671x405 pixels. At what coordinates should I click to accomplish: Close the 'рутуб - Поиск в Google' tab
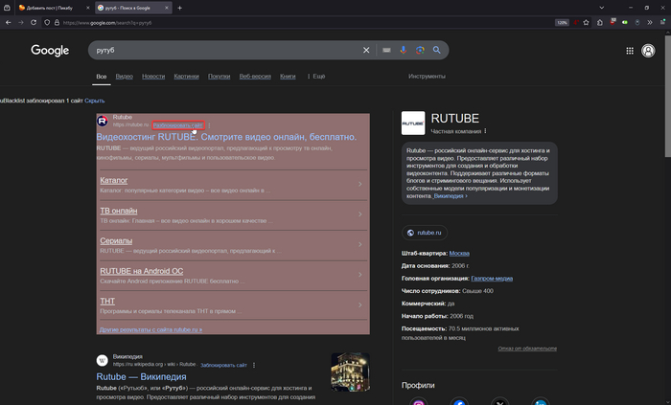[167, 8]
